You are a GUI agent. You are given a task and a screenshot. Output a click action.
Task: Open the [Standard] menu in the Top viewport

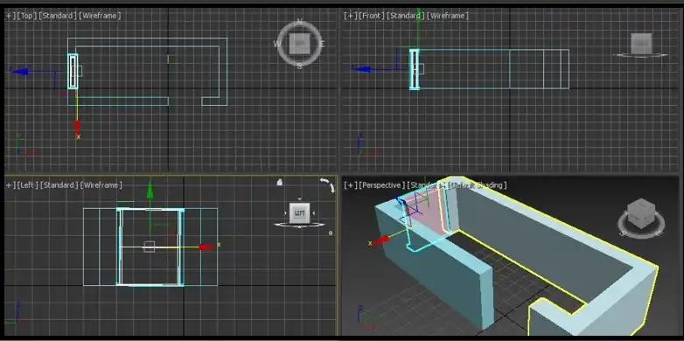(x=58, y=16)
